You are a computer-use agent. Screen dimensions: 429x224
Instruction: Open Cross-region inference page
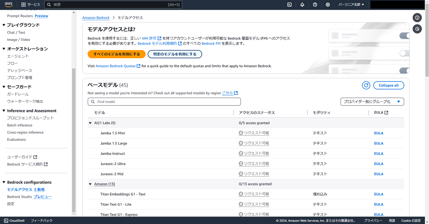tap(25, 132)
